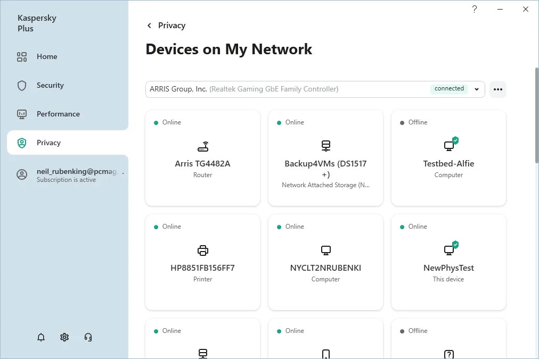The width and height of the screenshot is (539, 359).
Task: Click the NewPhysTest protected computer icon
Action: tap(450, 248)
